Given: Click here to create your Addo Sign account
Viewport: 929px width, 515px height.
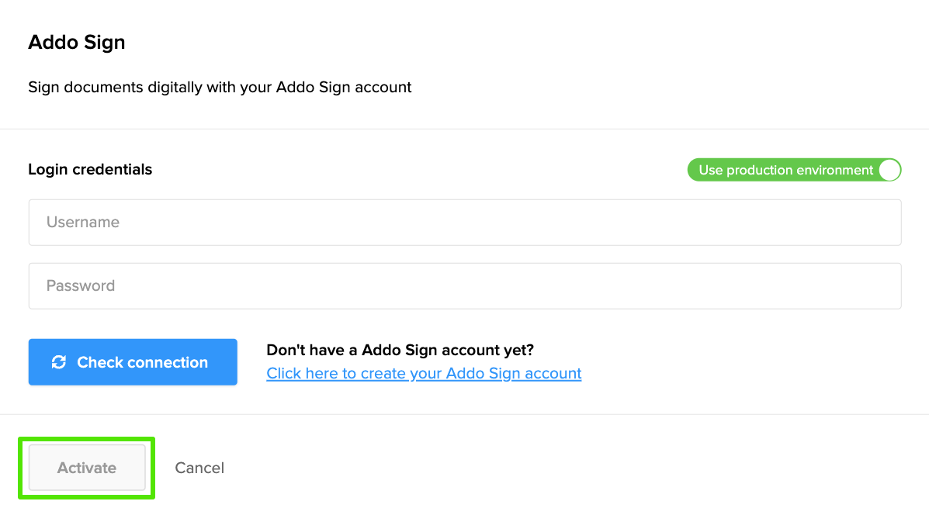Looking at the screenshot, I should click(x=424, y=373).
